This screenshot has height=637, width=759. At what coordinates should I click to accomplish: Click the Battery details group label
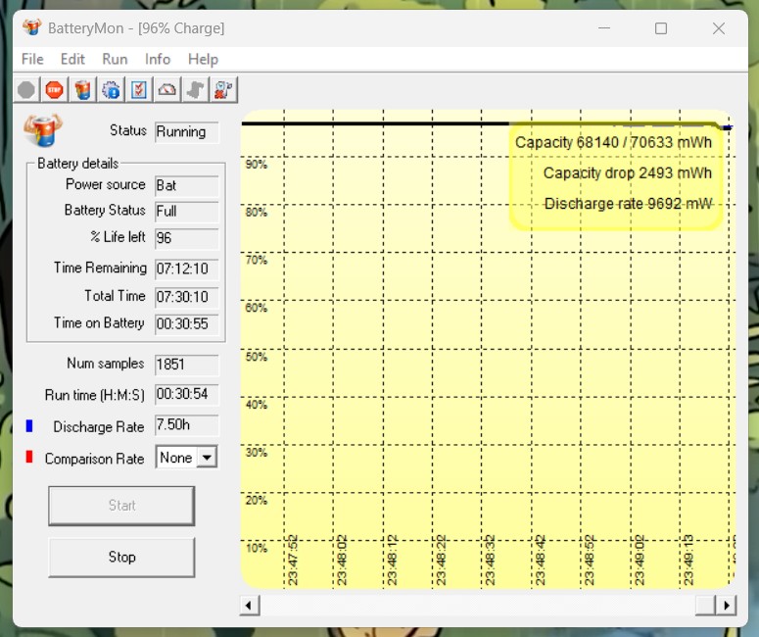coord(78,164)
